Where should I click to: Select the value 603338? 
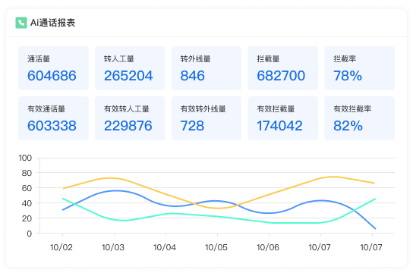pyautogui.click(x=52, y=126)
